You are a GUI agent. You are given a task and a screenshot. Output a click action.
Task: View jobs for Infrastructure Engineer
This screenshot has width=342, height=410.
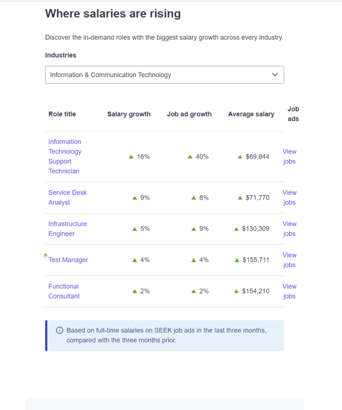click(289, 229)
